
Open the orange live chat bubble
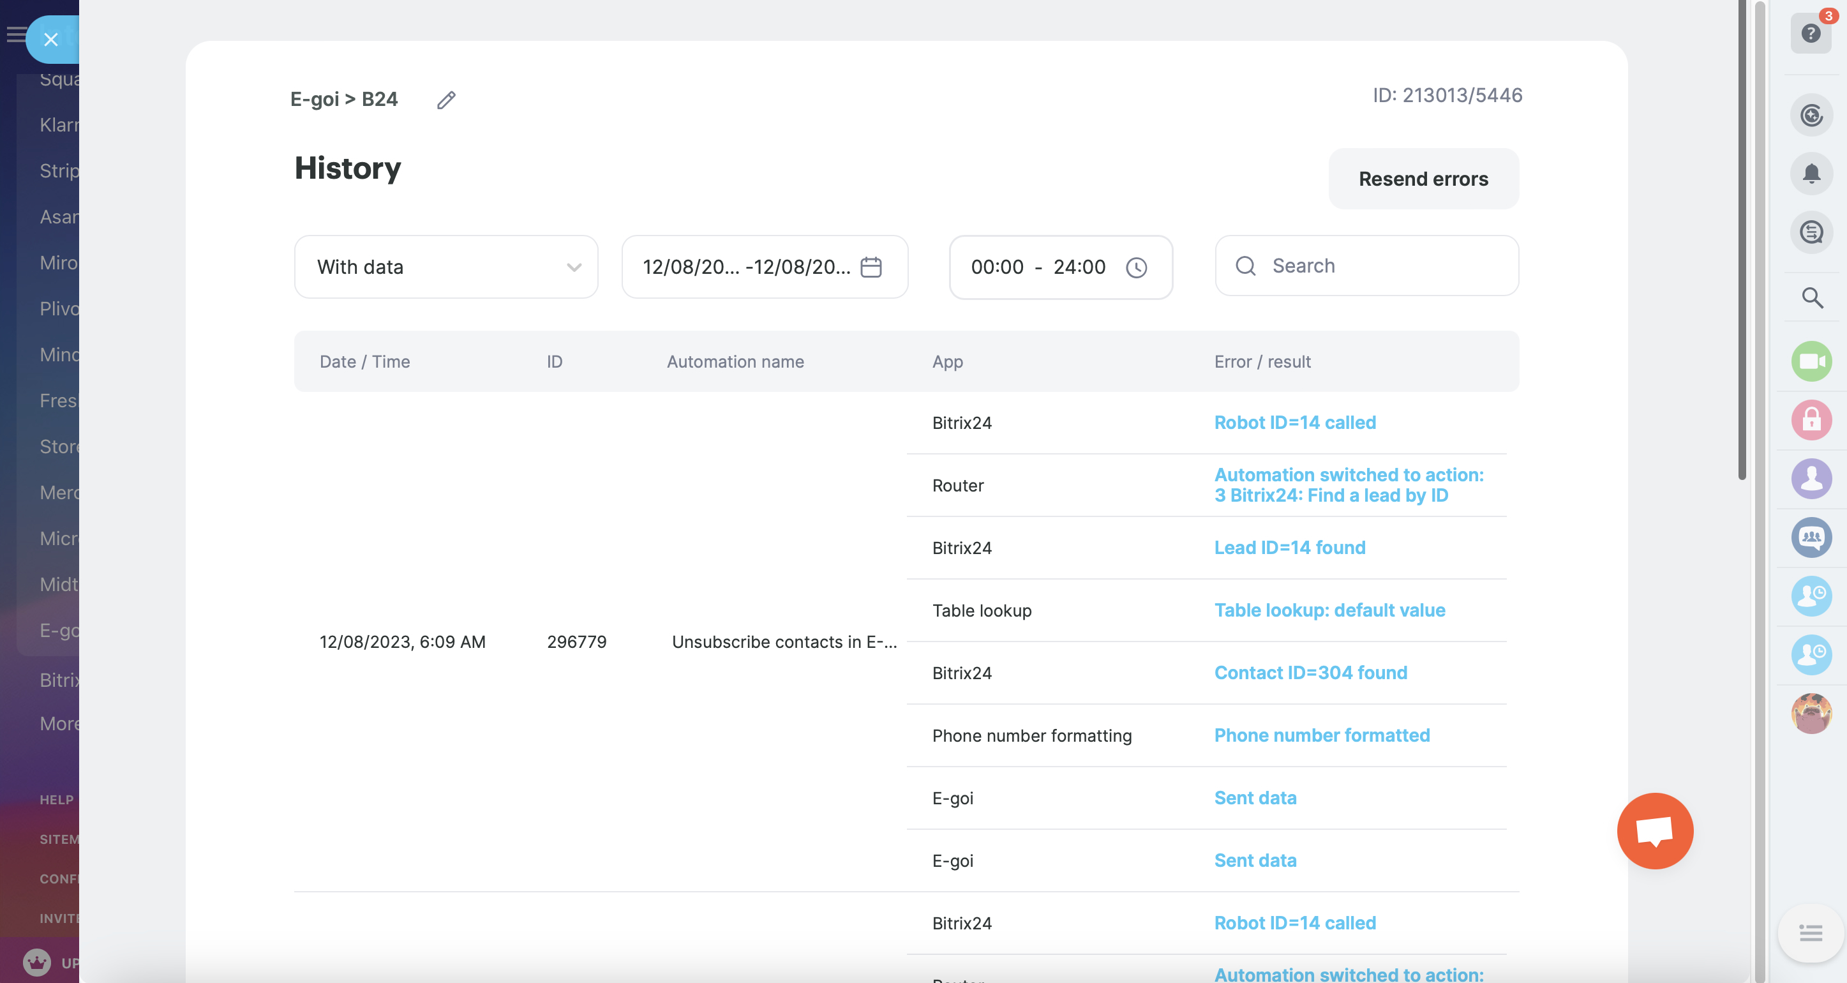point(1654,831)
